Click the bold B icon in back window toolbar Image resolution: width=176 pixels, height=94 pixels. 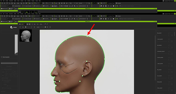pyautogui.click(x=106, y=6)
